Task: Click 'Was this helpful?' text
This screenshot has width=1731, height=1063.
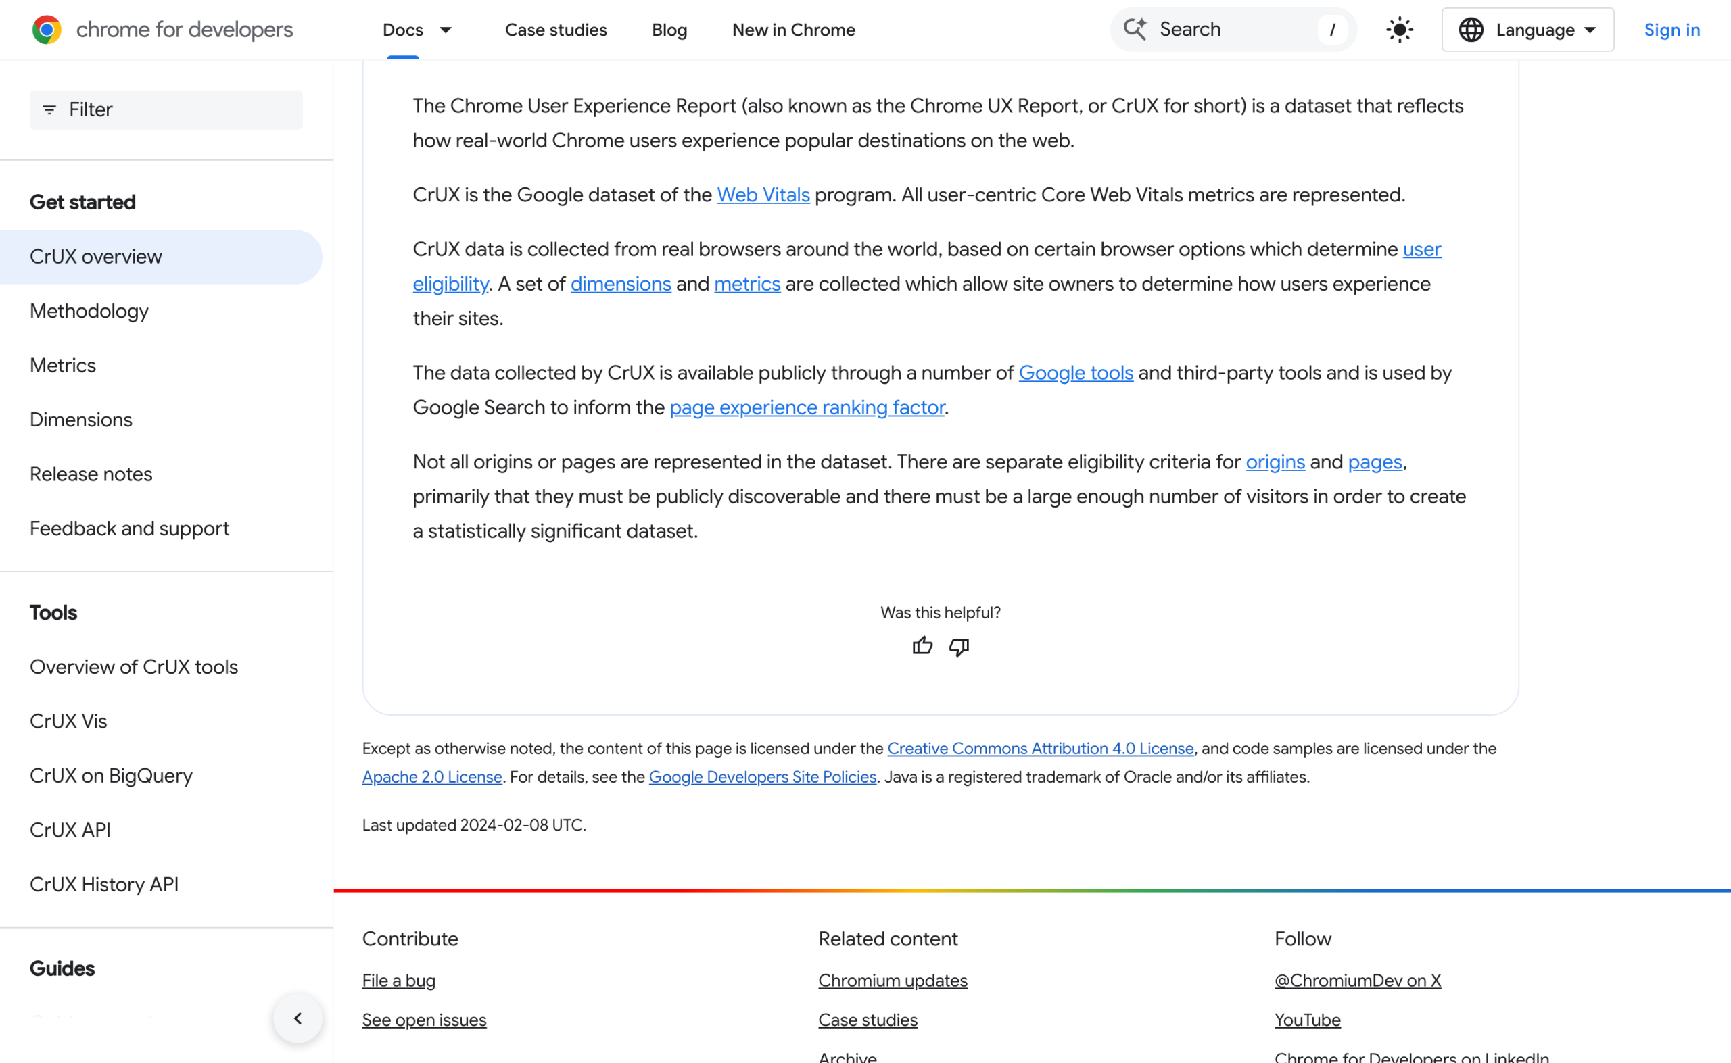Action: pos(941,612)
